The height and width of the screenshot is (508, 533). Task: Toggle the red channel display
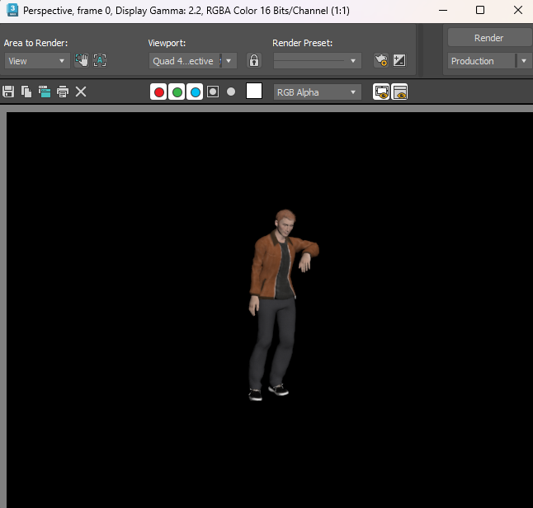point(158,92)
